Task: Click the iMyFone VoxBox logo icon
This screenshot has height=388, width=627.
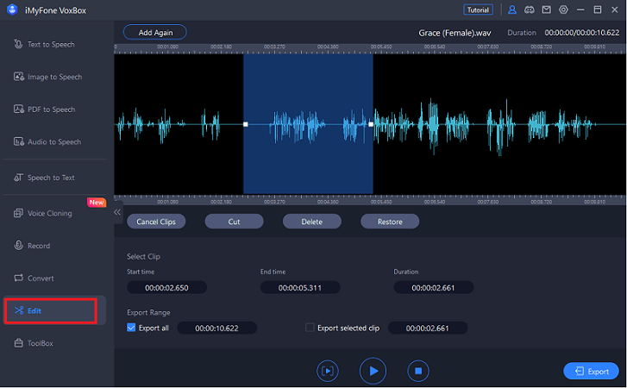Action: click(x=12, y=9)
